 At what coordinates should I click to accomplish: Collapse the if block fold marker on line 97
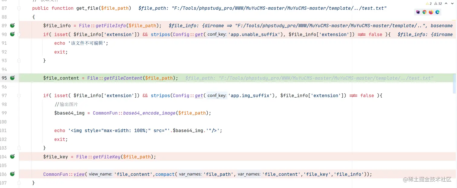[19, 96]
